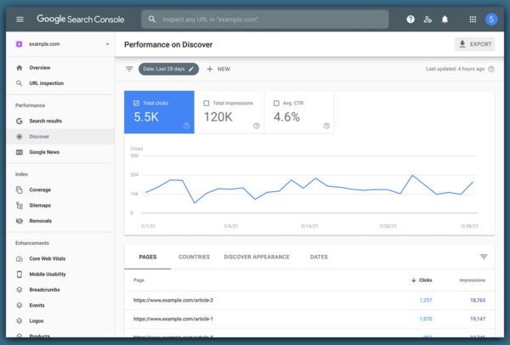Open the Google apps grid
Screen dimensions: 510x345
473,20
